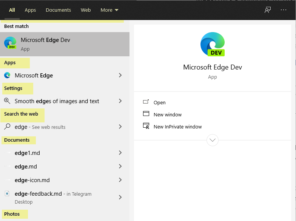Click the Apps section header
This screenshot has width=296, height=221.
pos(10,63)
